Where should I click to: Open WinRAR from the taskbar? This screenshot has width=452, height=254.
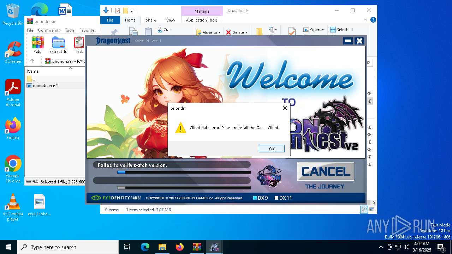click(197, 247)
